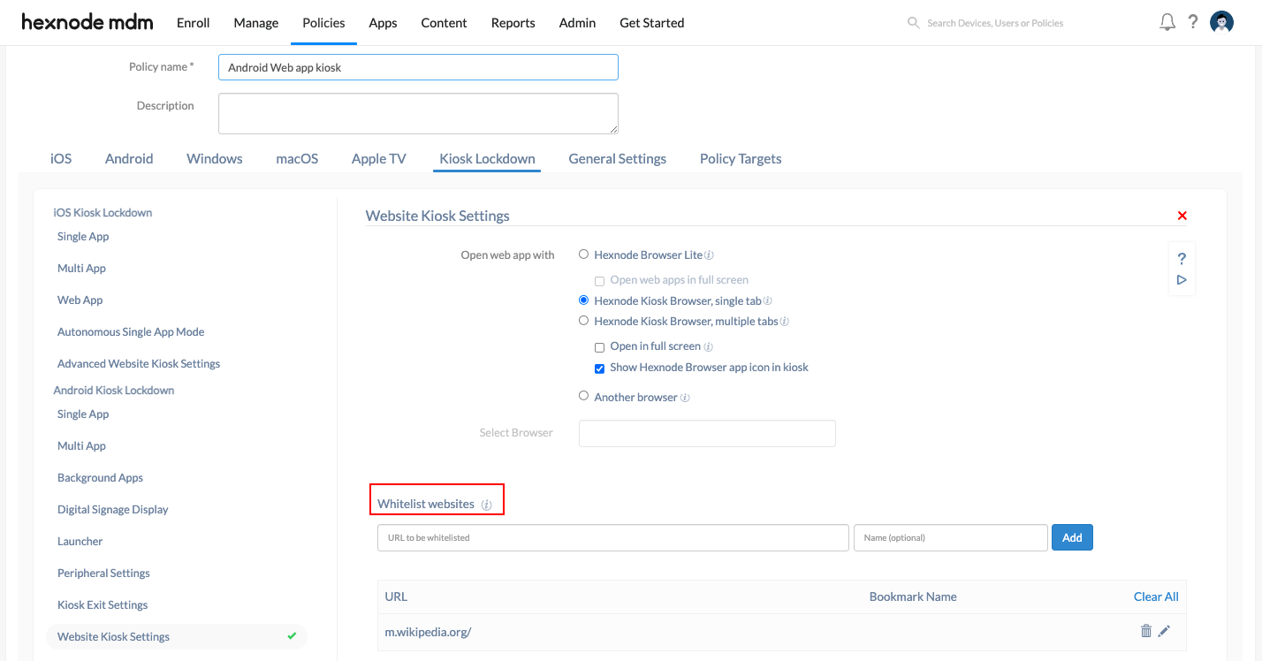Screen dimensions: 1262x661
Task: Click the hexnode mdm logo
Action: coord(87,22)
